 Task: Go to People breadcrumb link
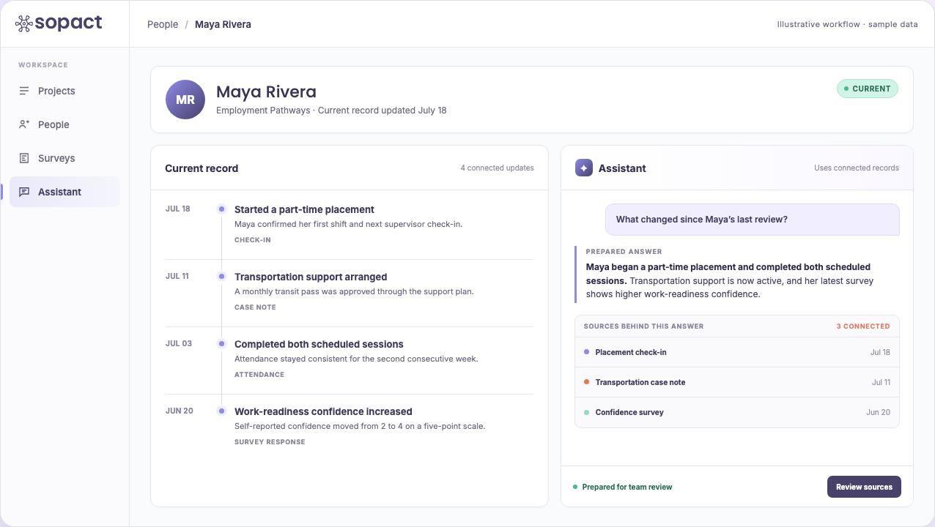click(163, 24)
